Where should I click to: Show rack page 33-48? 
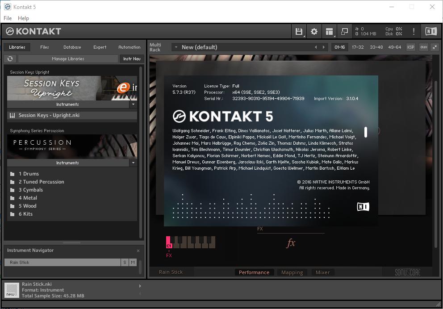click(x=376, y=47)
